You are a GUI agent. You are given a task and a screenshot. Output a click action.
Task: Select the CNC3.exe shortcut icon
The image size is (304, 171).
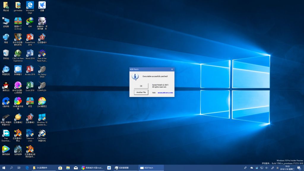[42, 135]
